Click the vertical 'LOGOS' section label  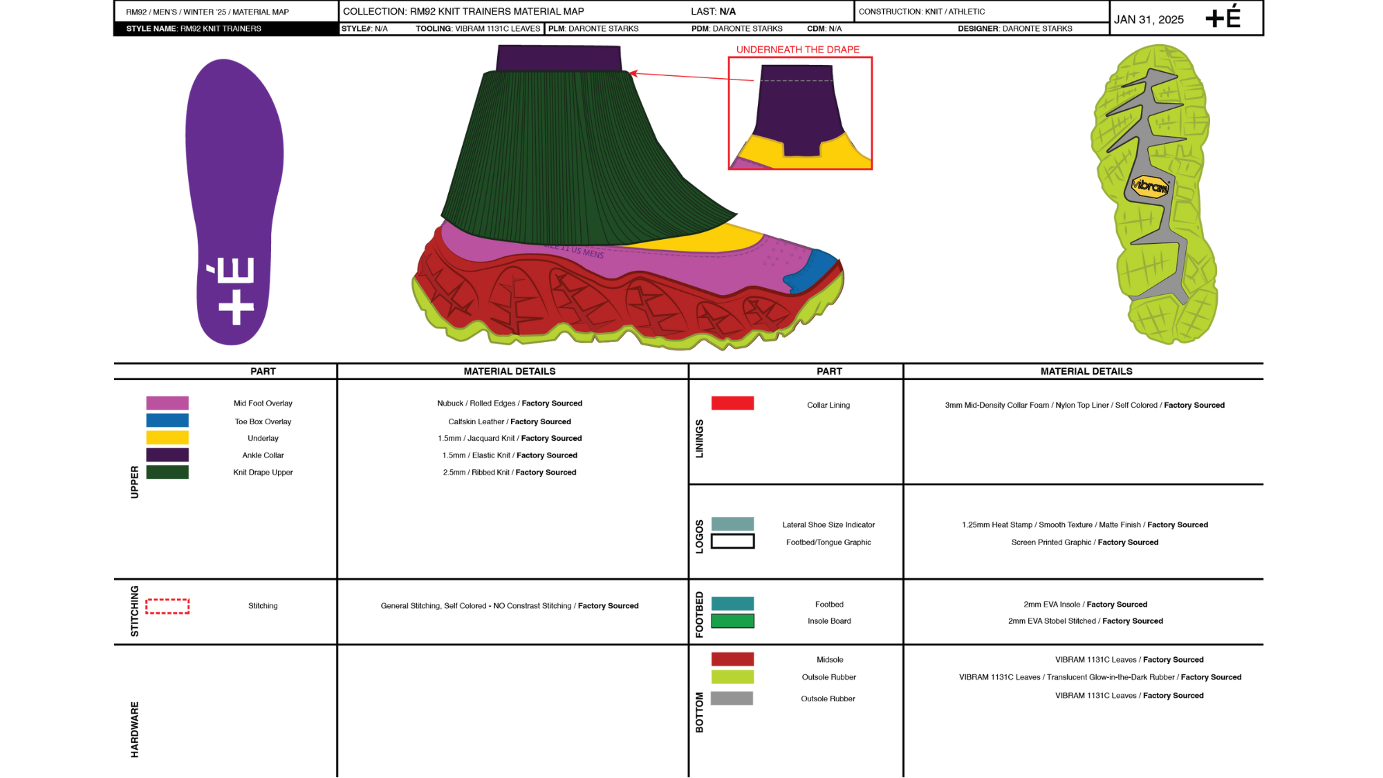click(x=700, y=537)
